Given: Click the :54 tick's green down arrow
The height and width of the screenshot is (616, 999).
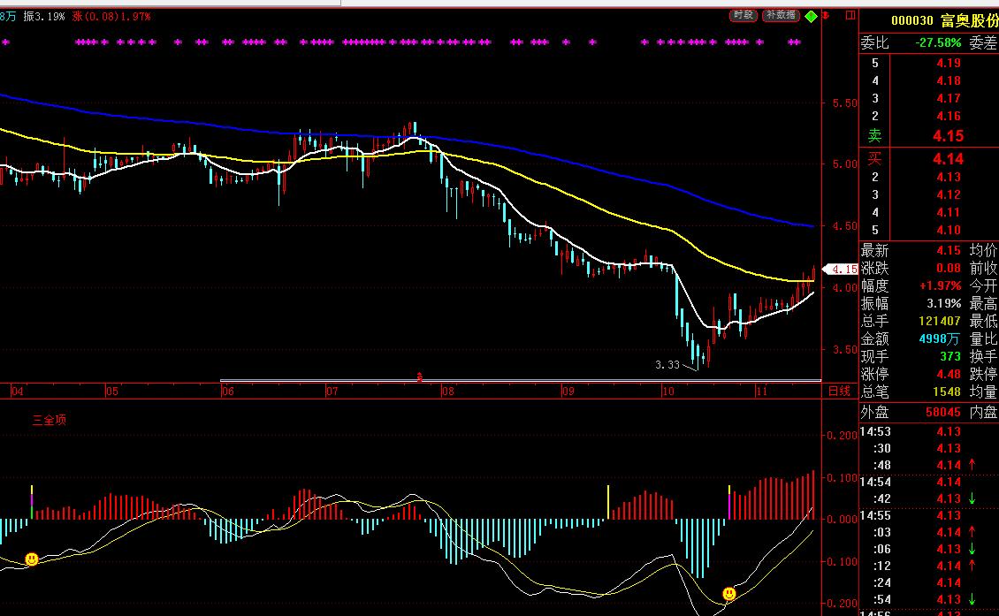Looking at the screenshot, I should 972,599.
